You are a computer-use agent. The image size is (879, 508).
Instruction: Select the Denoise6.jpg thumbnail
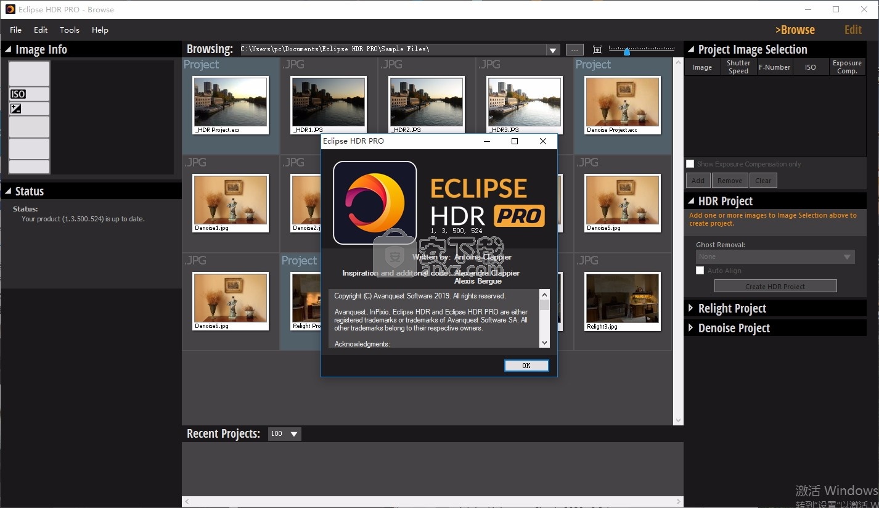(x=231, y=301)
